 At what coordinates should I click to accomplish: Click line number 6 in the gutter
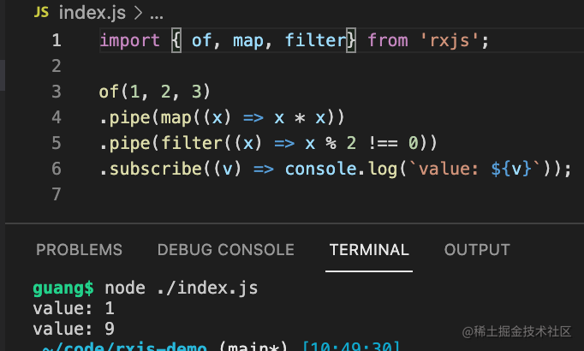[x=57, y=169]
